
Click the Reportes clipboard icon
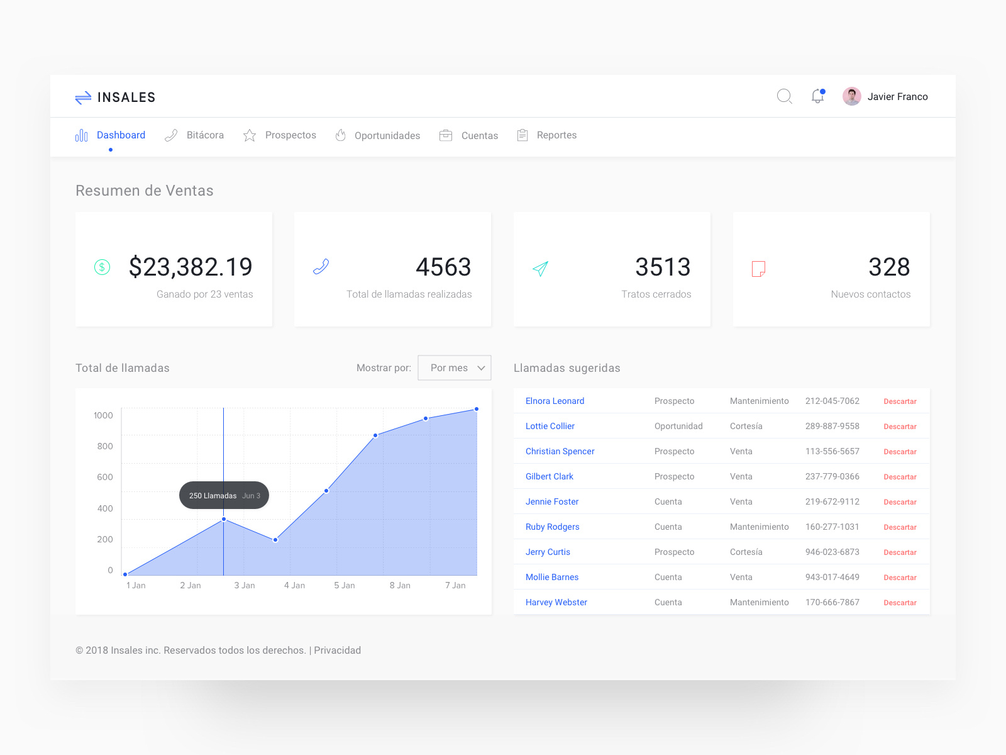(x=522, y=135)
